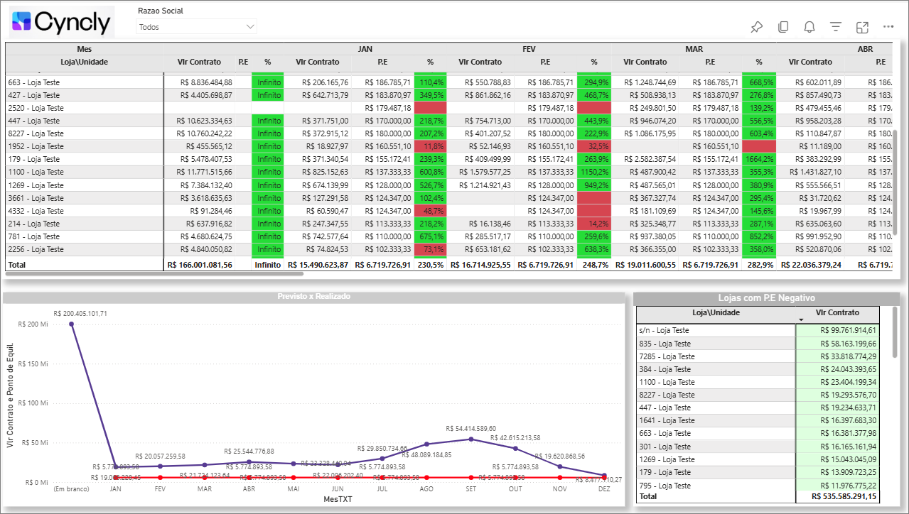909x514 pixels.
Task: Select the JAN column group header
Action: [365, 49]
